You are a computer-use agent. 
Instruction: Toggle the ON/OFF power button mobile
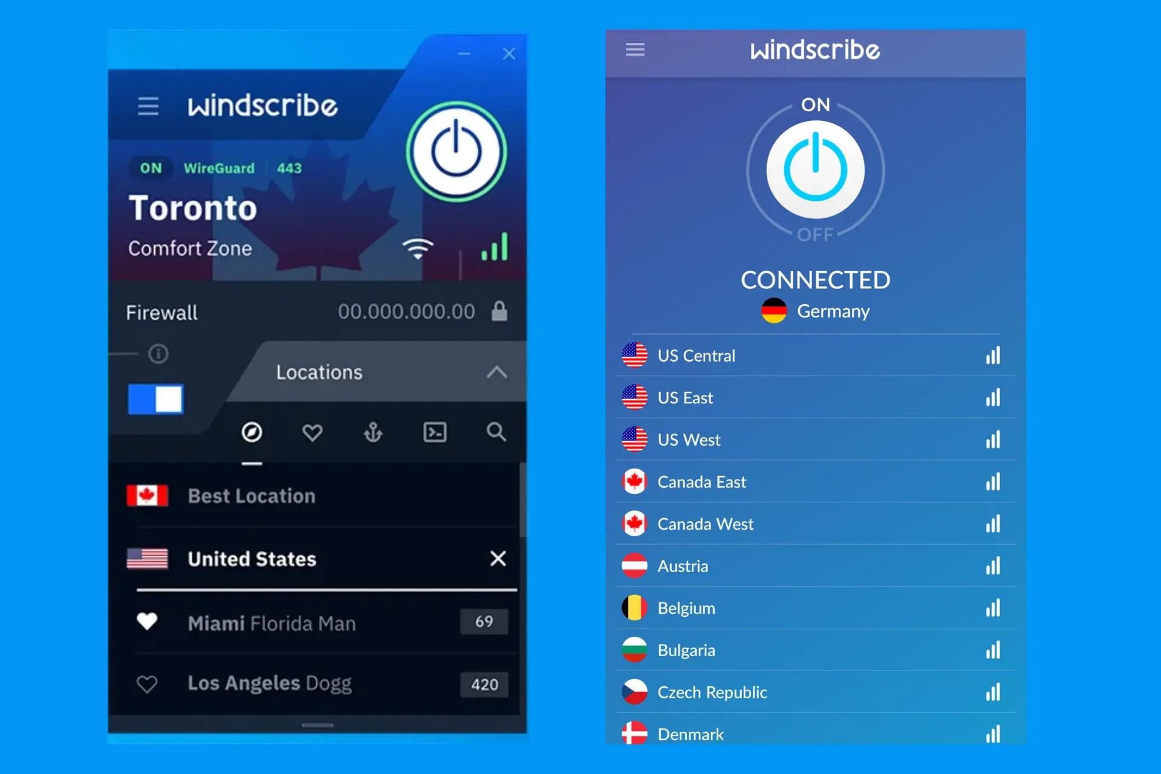point(815,170)
